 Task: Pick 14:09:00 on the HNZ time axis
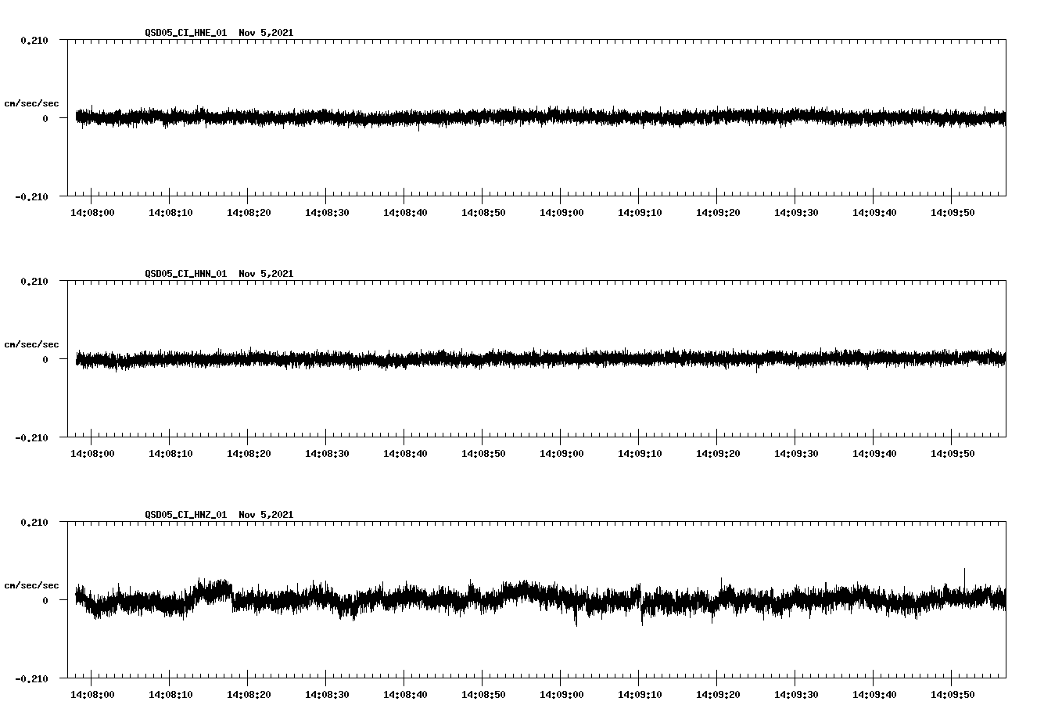pyautogui.click(x=561, y=695)
